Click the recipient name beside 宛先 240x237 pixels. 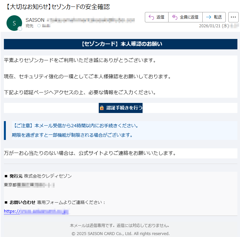click(x=46, y=26)
